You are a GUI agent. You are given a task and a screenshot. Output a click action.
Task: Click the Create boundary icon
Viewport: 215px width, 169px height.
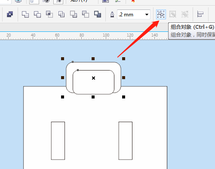98,14
